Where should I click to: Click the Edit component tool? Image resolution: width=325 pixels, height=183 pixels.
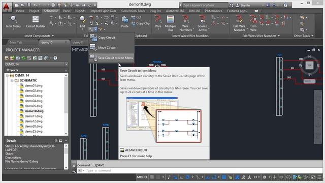click(82, 22)
